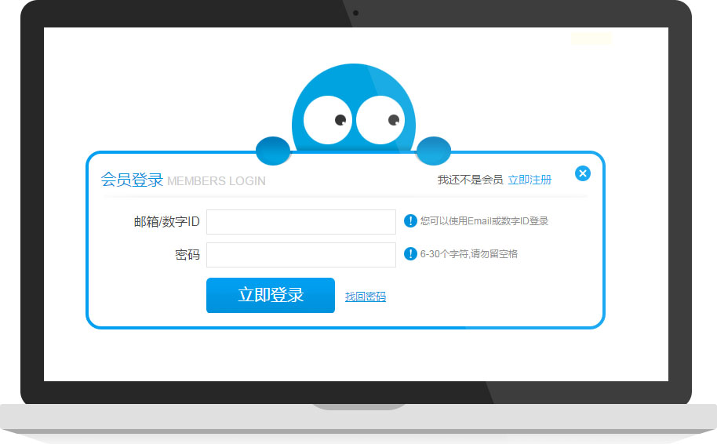The height and width of the screenshot is (444, 717).
Task: Click the text 我还不是会员
Action: pos(470,180)
